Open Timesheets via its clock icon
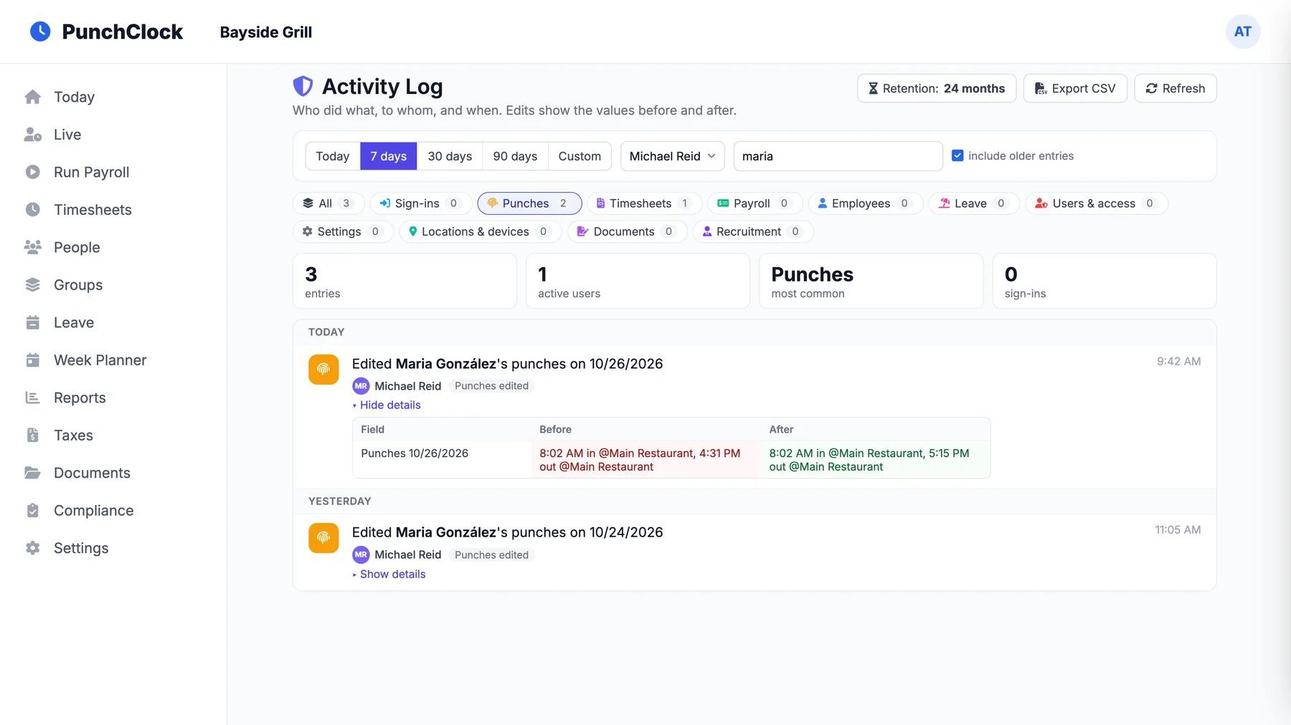The height and width of the screenshot is (725, 1291). click(x=33, y=210)
